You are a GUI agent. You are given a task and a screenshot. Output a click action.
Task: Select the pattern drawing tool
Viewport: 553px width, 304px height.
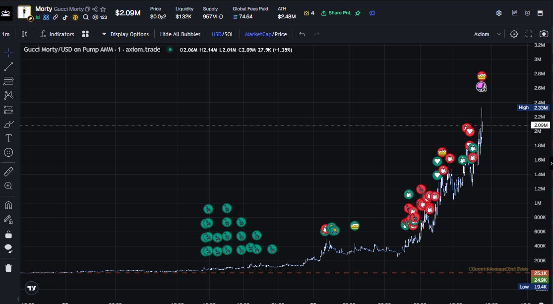[8, 95]
